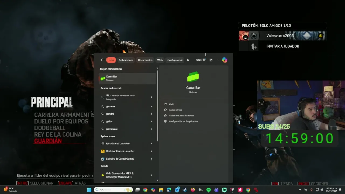Switch to the Configuración filter tab
The image size is (345, 194).
(x=175, y=60)
